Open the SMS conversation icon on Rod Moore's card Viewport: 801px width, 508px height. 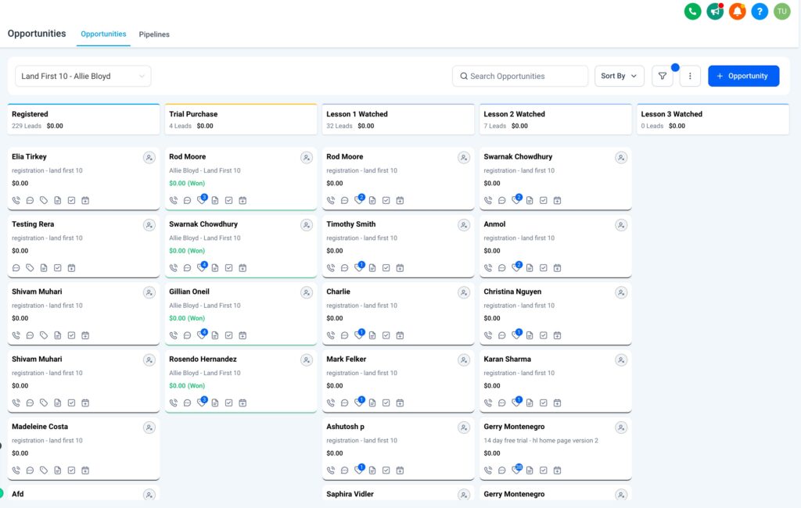[188, 200]
